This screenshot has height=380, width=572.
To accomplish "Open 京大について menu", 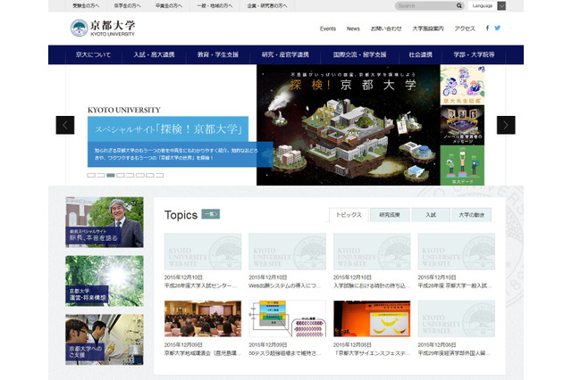I will [x=93, y=55].
